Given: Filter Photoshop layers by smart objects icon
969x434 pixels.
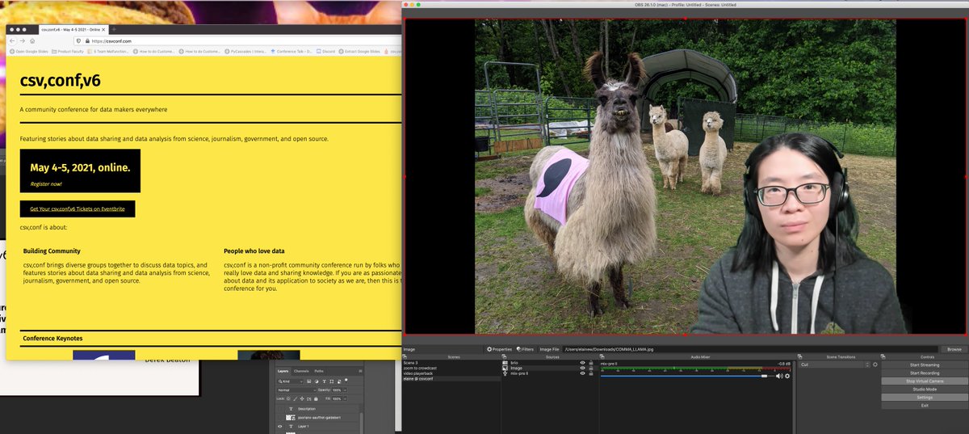Looking at the screenshot, I should 339,381.
